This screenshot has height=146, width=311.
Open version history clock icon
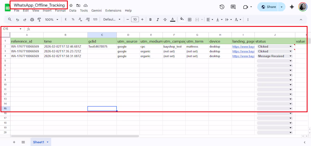tap(222, 7)
